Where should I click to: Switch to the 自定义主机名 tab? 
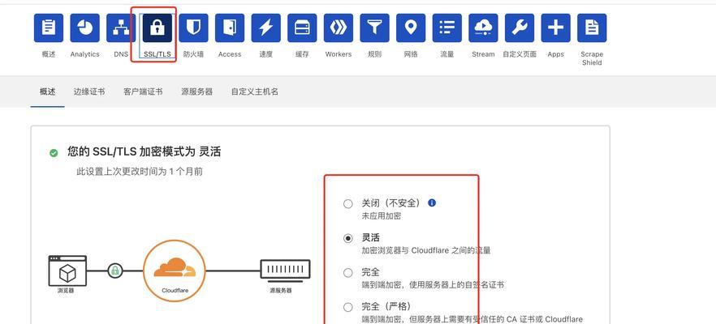click(x=255, y=92)
